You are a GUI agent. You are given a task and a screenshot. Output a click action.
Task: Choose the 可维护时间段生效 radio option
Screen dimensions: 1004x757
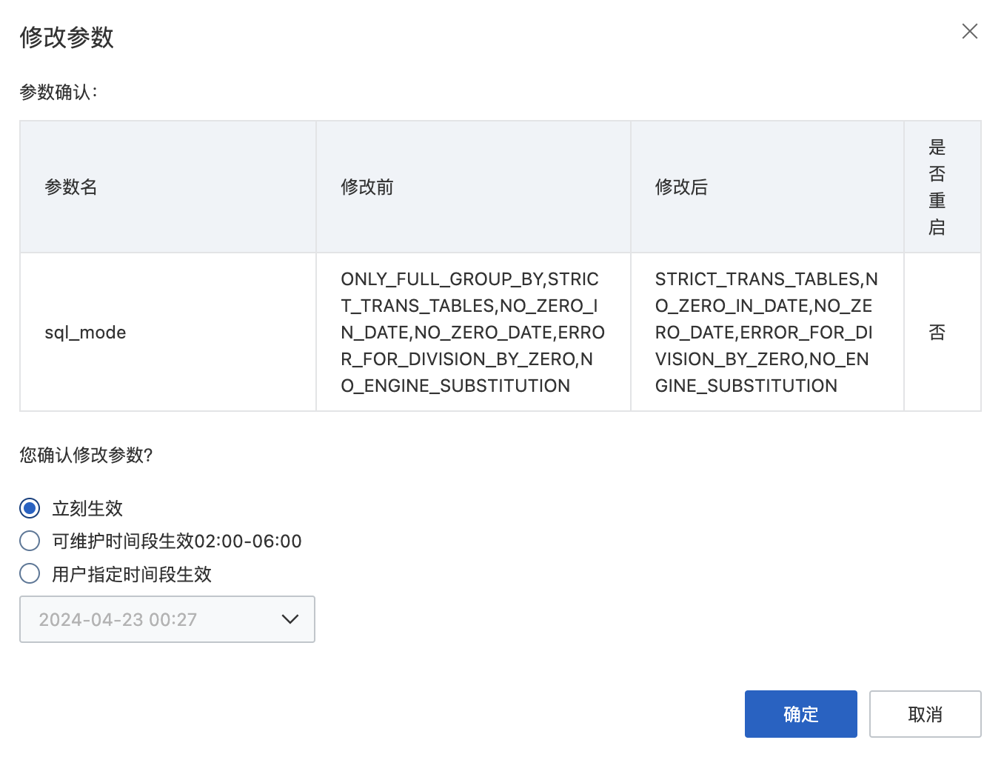30,541
